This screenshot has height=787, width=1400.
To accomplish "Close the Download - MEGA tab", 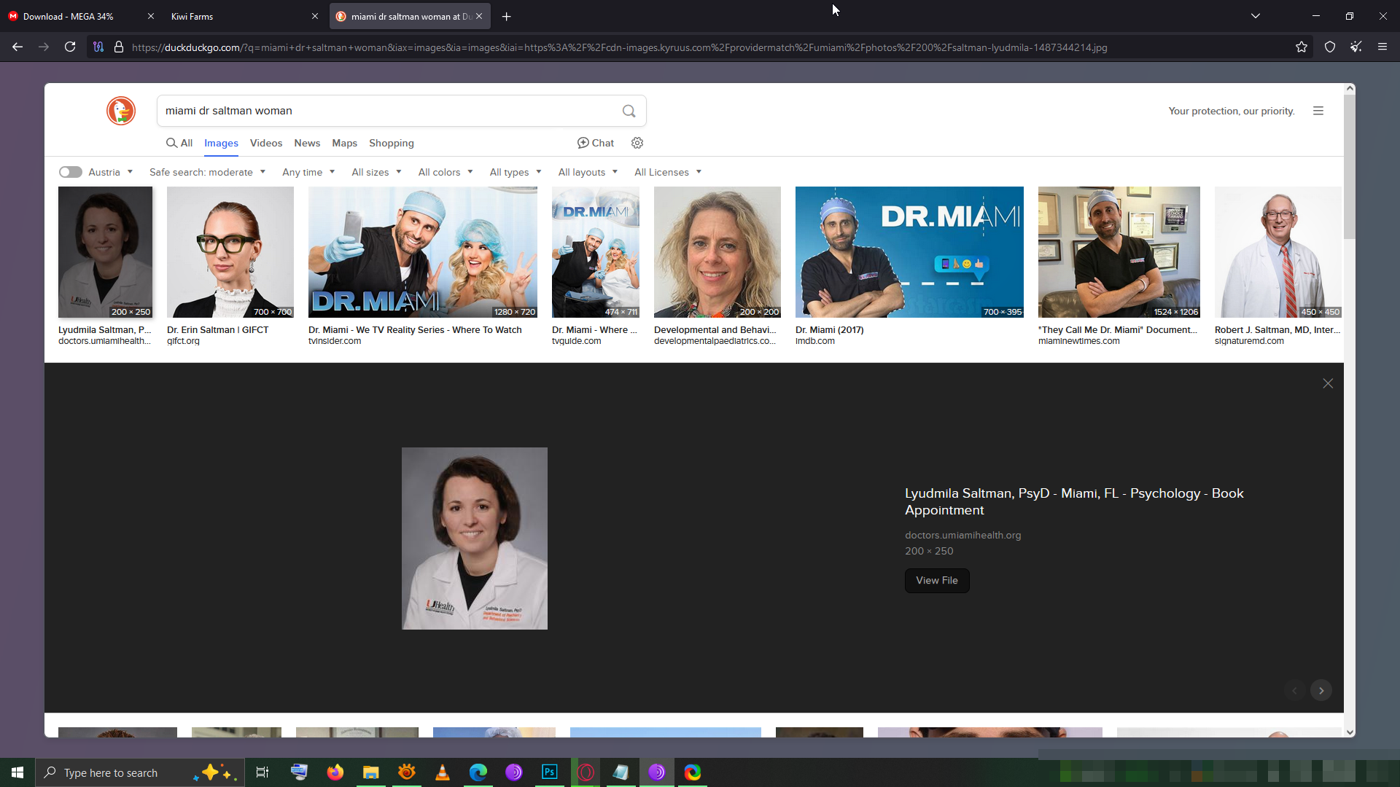I will coord(151,16).
